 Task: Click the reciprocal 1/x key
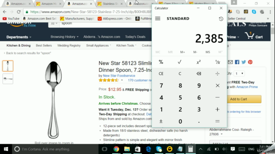(x=217, y=62)
